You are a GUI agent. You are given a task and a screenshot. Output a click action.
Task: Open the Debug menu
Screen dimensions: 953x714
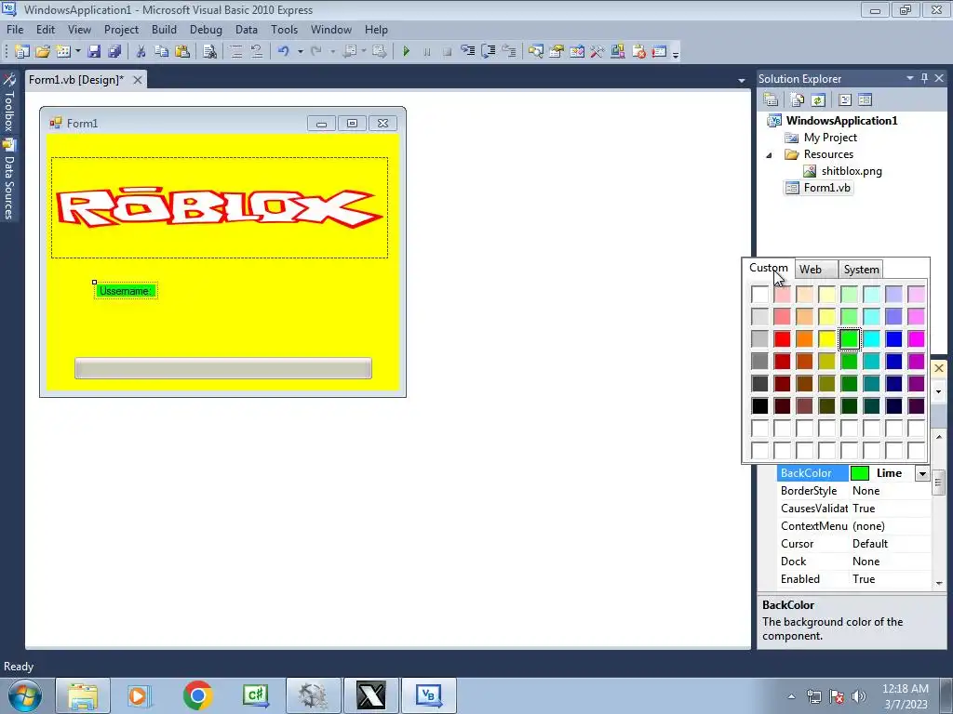[x=206, y=29]
